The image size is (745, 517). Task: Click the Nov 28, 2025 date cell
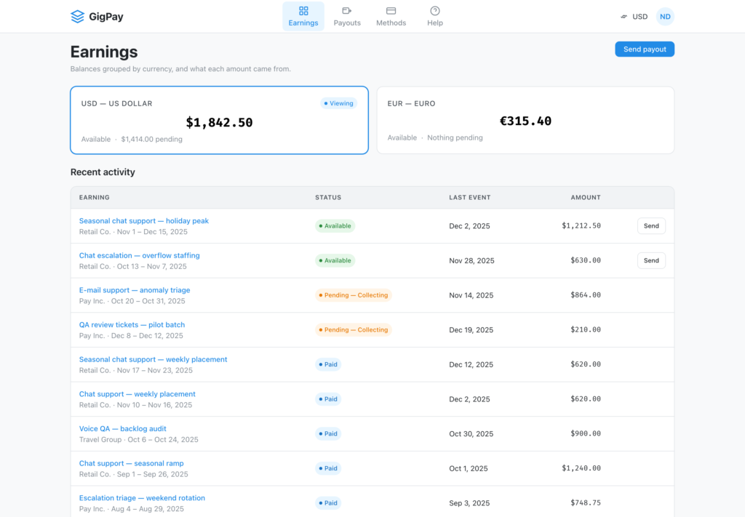471,260
